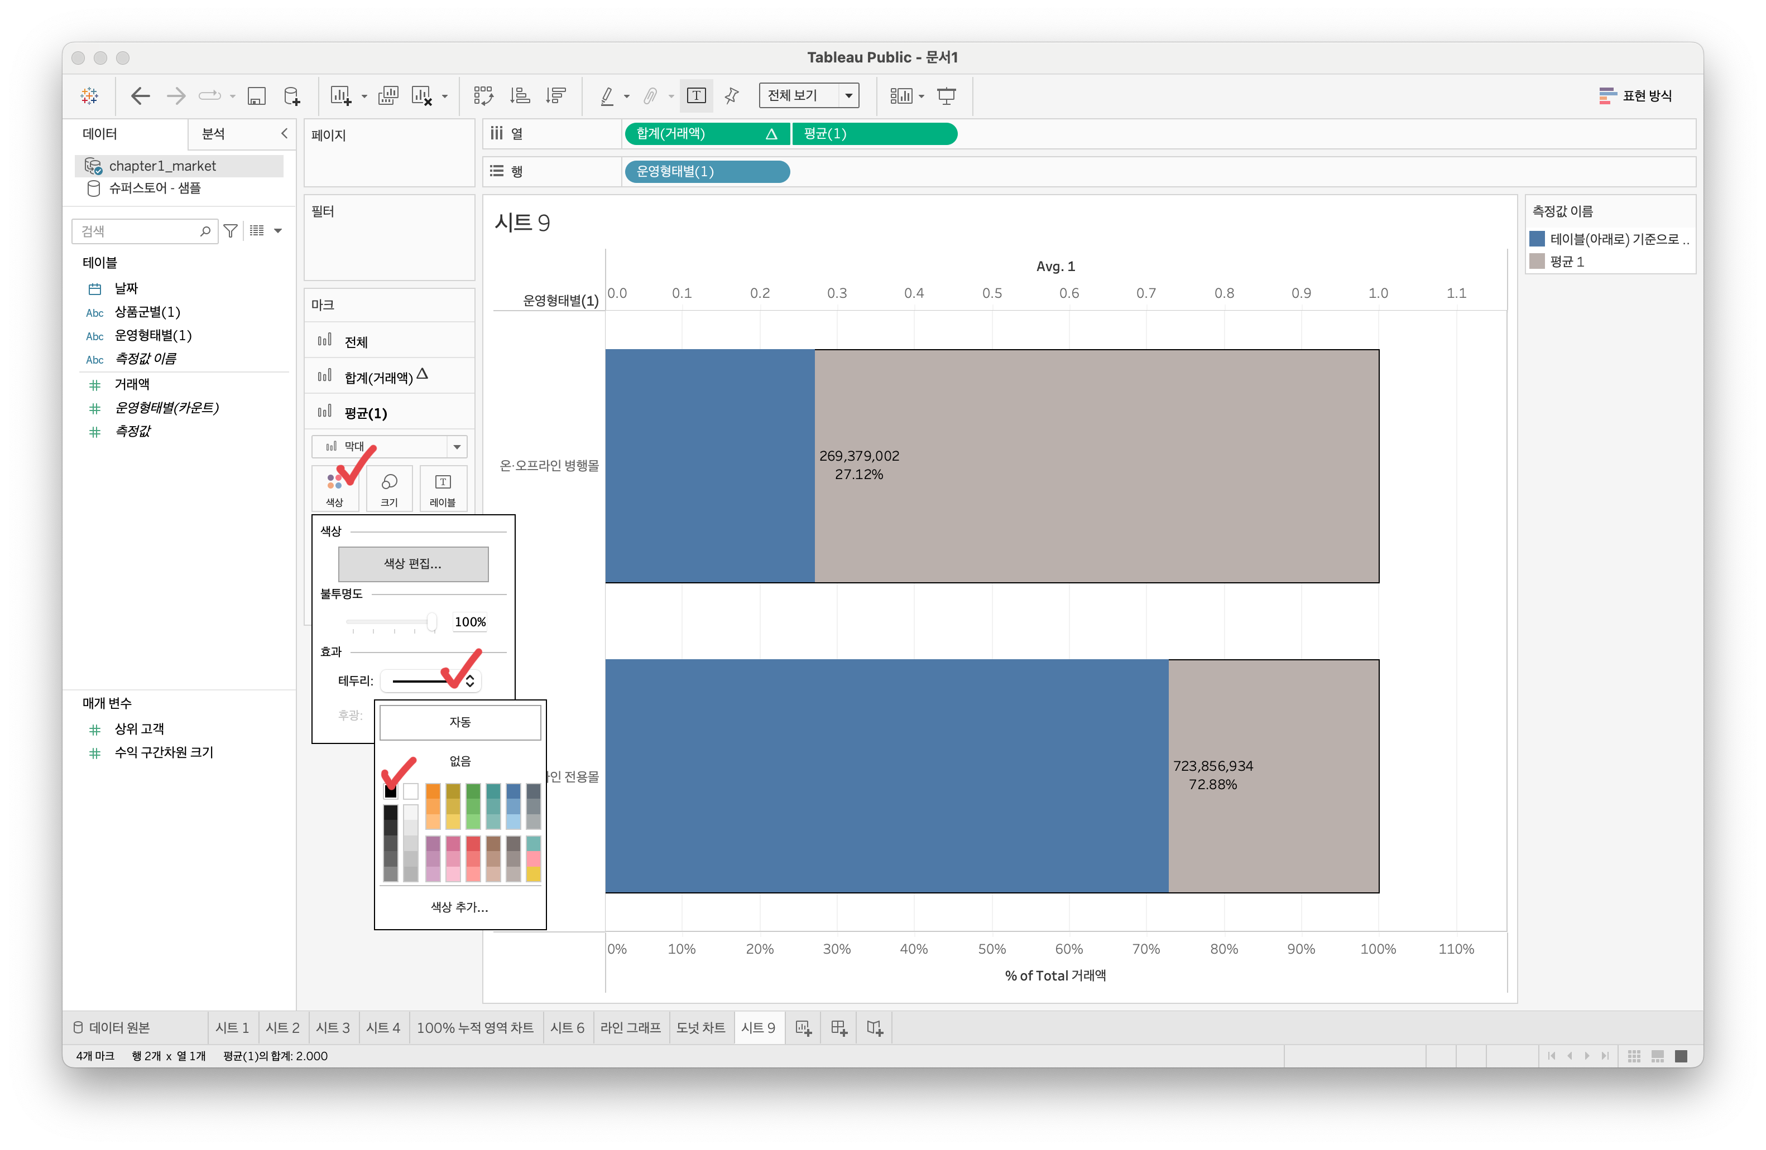
Task: Toggle the fix axis pin icon
Action: [732, 96]
